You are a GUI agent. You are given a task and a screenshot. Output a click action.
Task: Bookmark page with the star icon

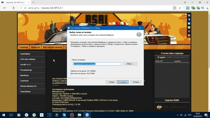tap(180, 8)
